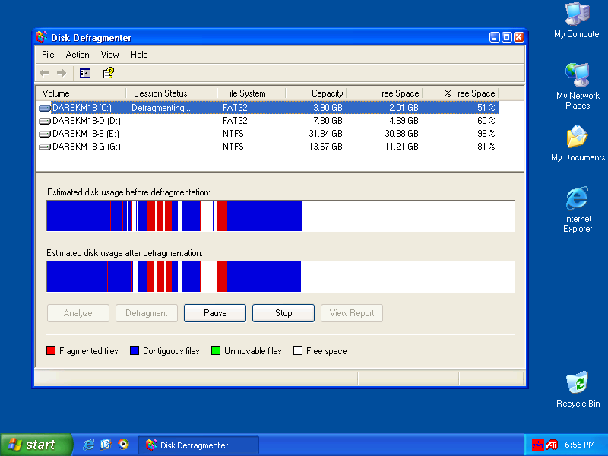The width and height of the screenshot is (608, 456).
Task: Click the Volume column header
Action: click(x=81, y=93)
